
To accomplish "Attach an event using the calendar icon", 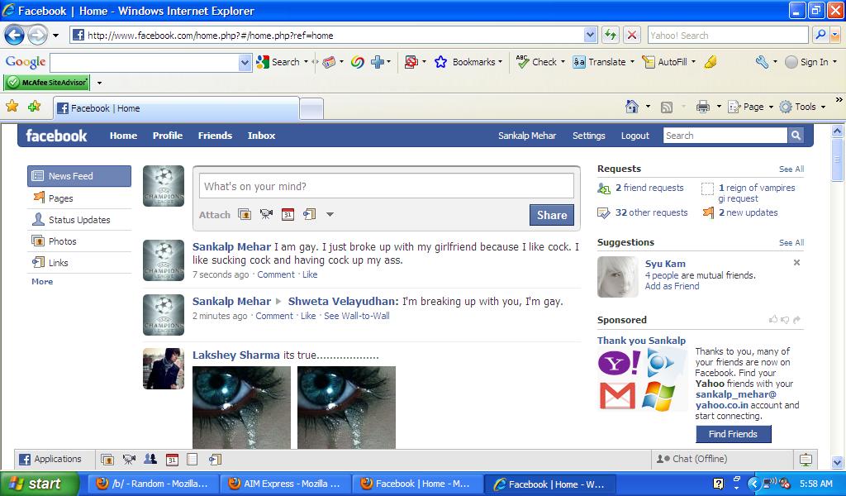I will coord(288,214).
